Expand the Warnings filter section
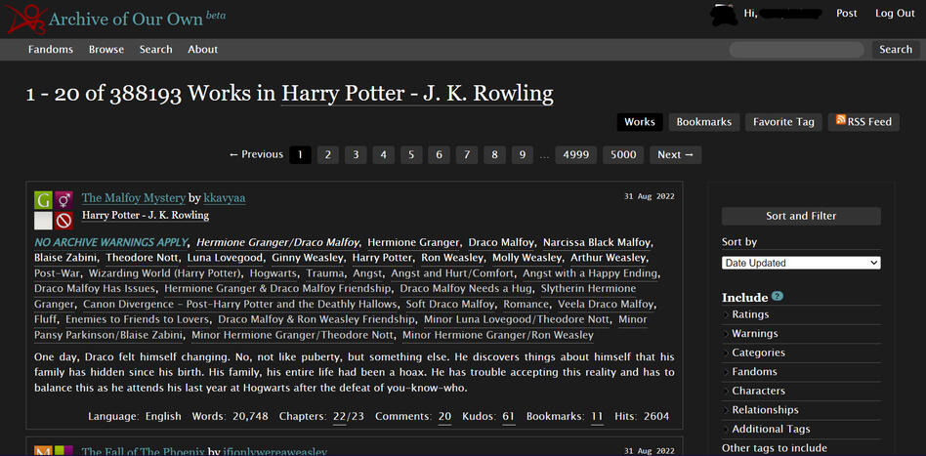 pos(754,334)
